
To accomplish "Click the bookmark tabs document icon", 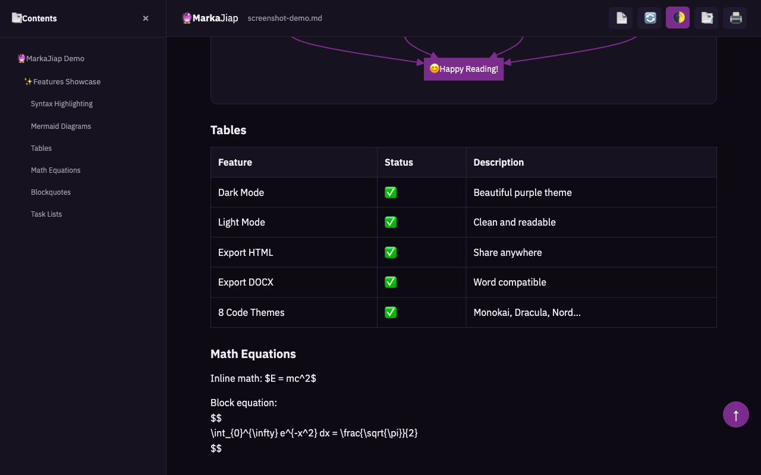I will click(706, 18).
